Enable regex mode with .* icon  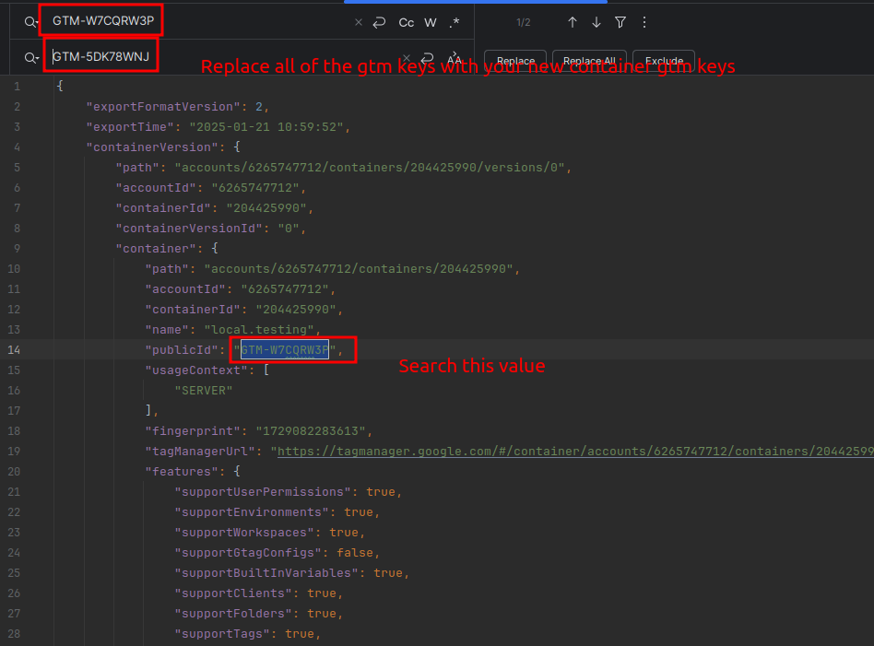coord(454,22)
